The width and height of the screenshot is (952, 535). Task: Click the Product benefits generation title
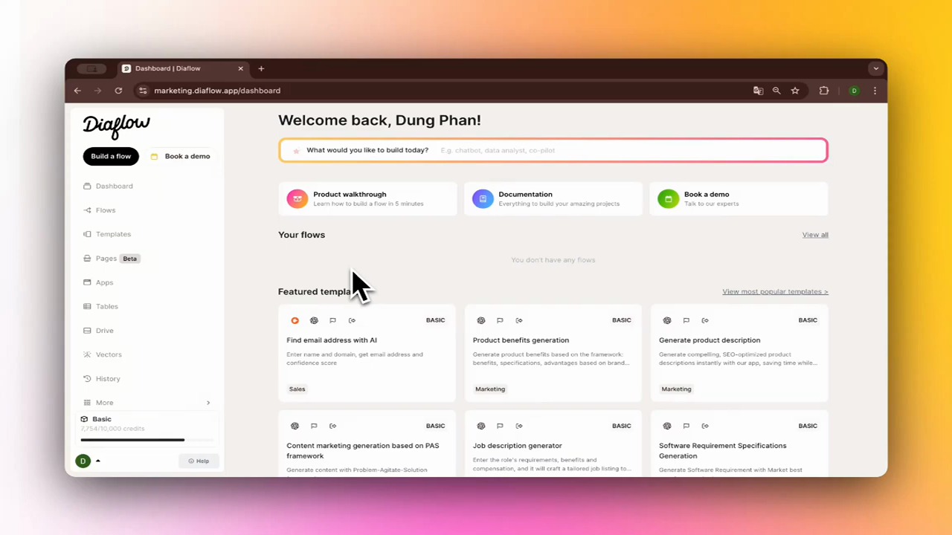tap(521, 340)
